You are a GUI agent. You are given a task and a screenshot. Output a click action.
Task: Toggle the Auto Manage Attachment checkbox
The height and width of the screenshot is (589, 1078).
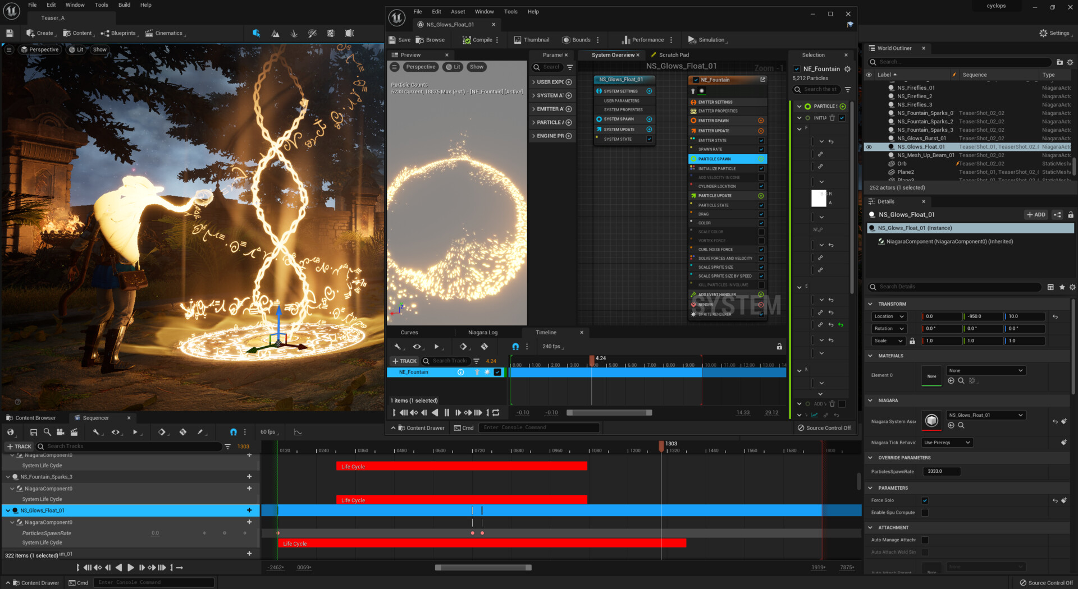(x=925, y=540)
